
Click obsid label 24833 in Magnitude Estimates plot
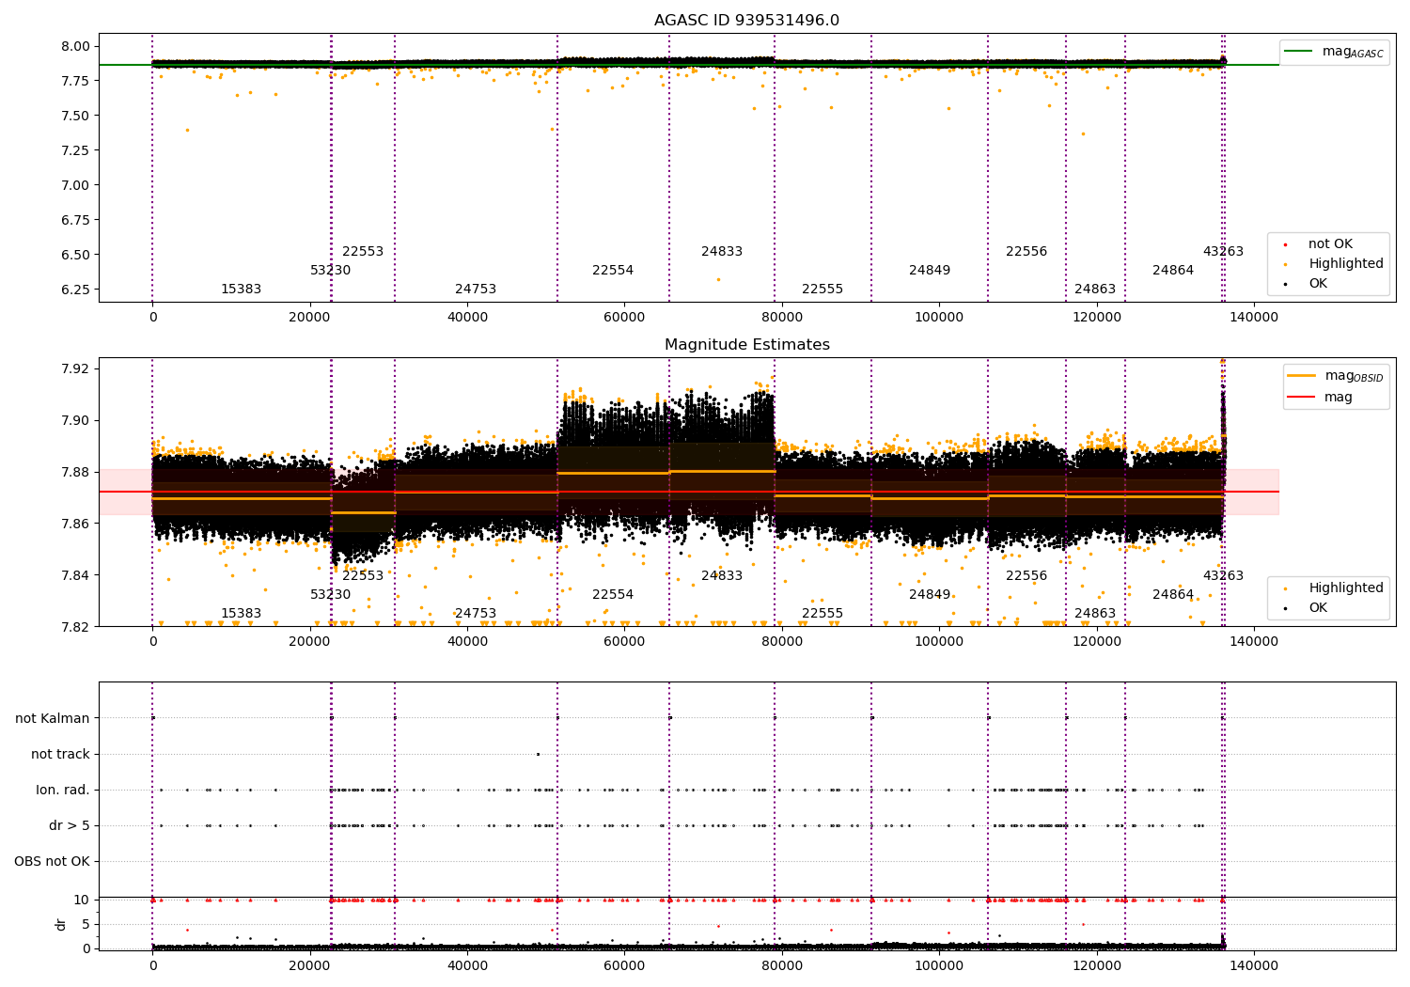click(722, 576)
